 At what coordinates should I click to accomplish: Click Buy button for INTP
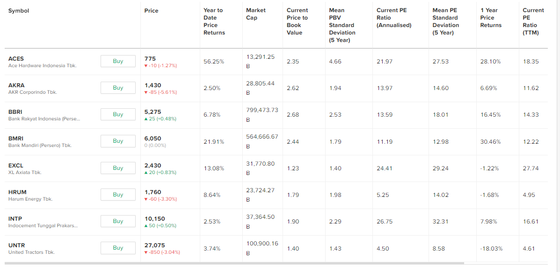click(x=118, y=221)
